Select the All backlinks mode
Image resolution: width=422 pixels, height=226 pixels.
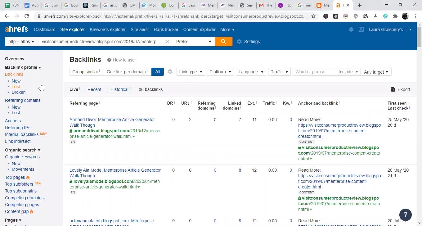pyautogui.click(x=158, y=72)
